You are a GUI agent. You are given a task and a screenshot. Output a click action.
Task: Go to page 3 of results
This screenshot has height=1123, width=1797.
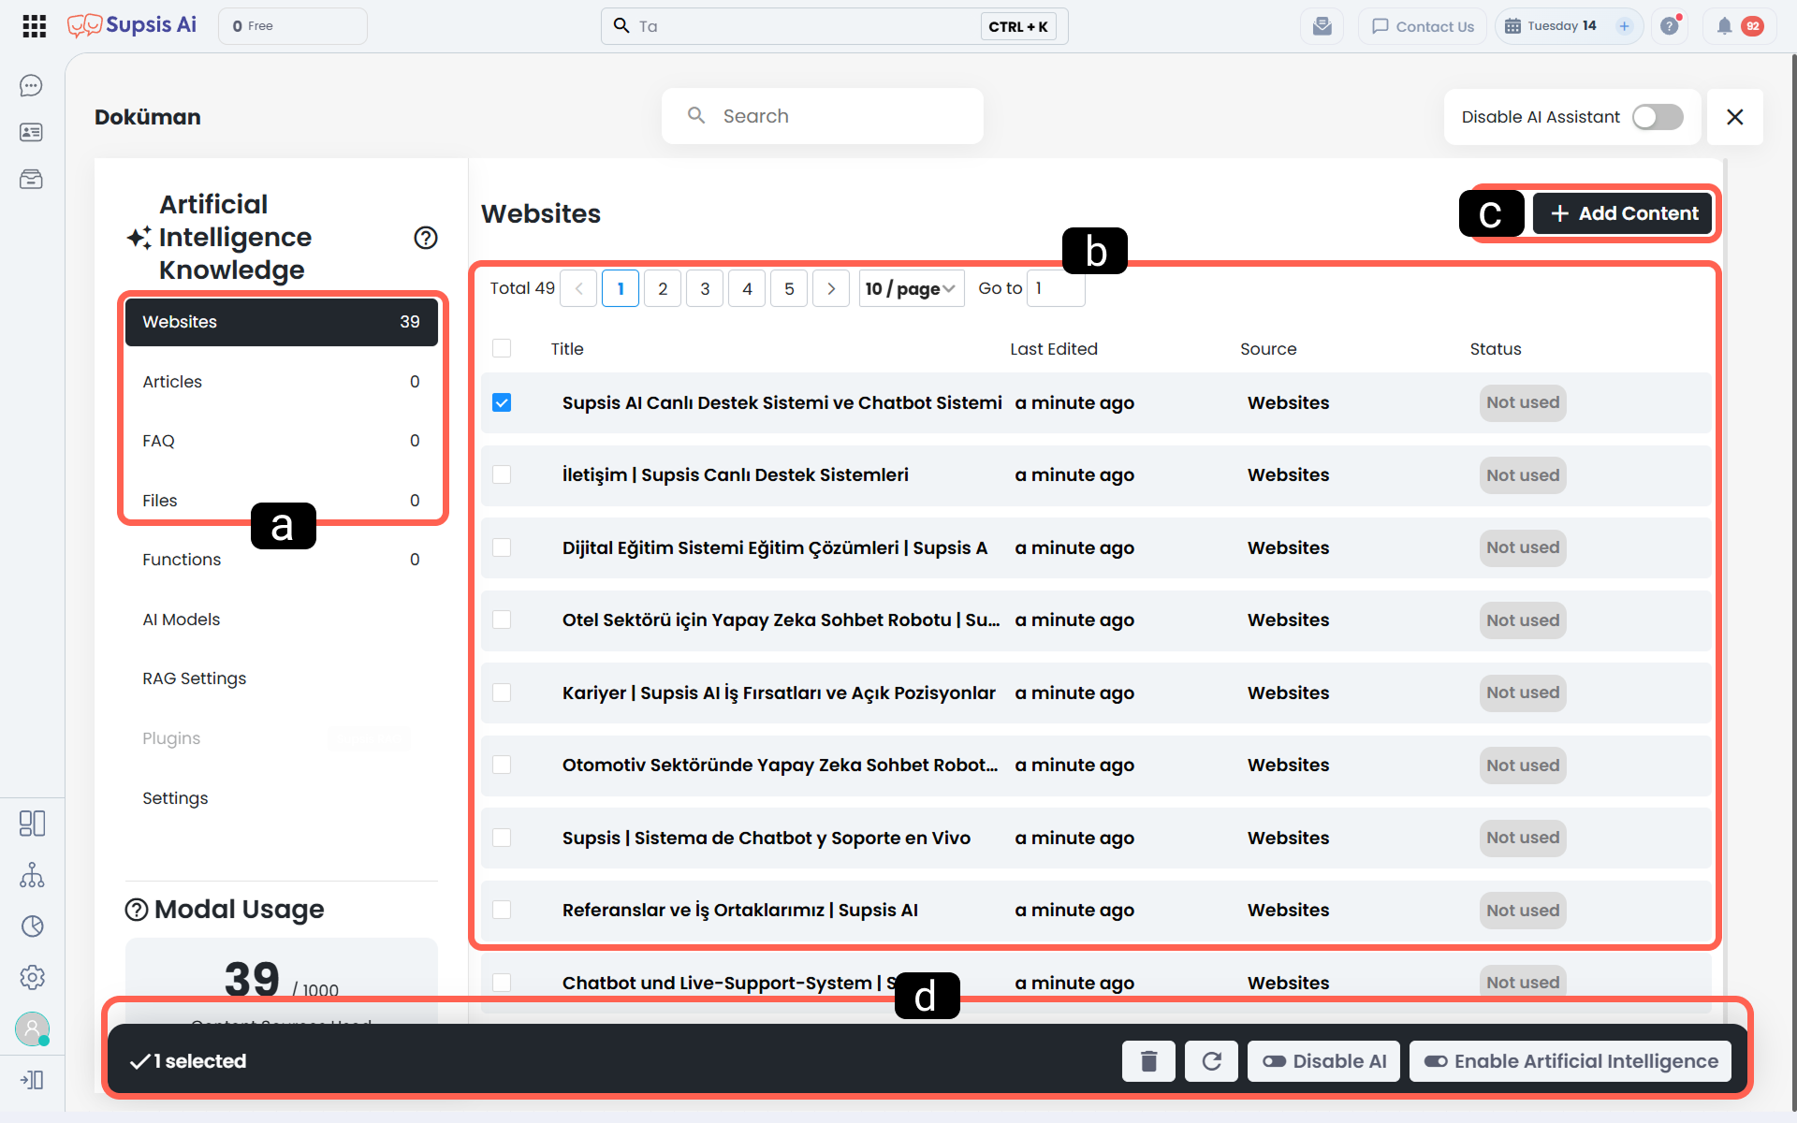click(x=705, y=288)
